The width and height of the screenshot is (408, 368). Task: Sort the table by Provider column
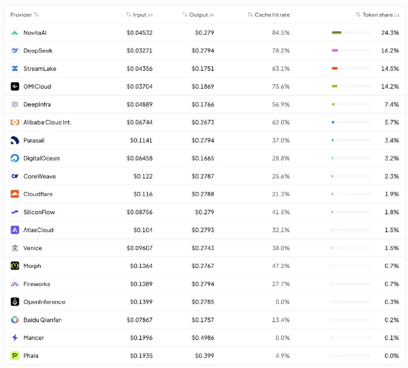pyautogui.click(x=25, y=15)
